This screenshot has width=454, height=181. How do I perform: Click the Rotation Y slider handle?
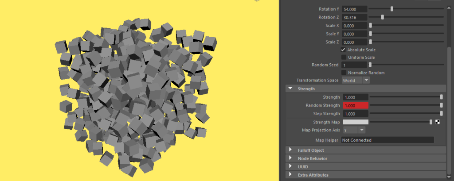(392, 9)
